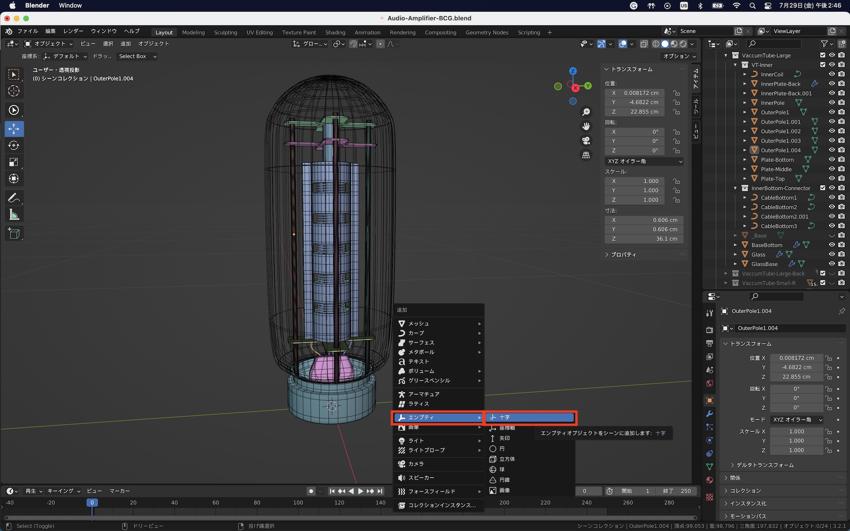Expand the プロパティ panel in the sidebar
Viewport: 850px width, 531px height.
(x=623, y=254)
